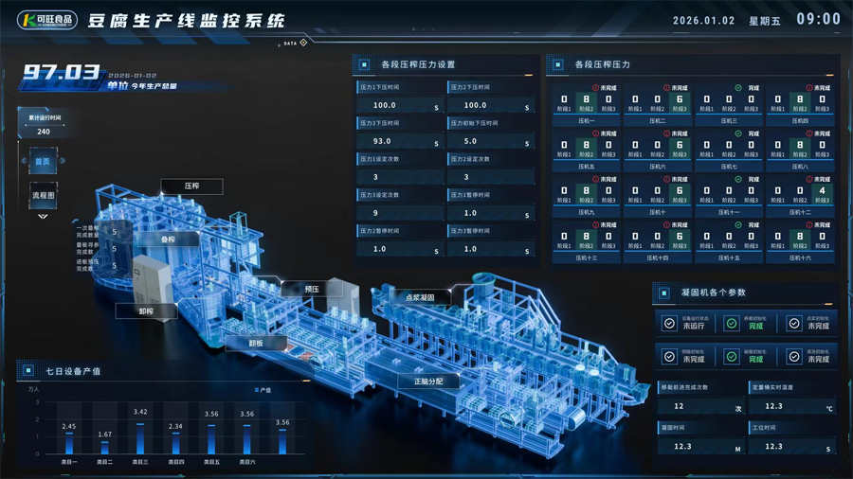Click the panel icon beside 凝固机各个参数

click(x=663, y=293)
